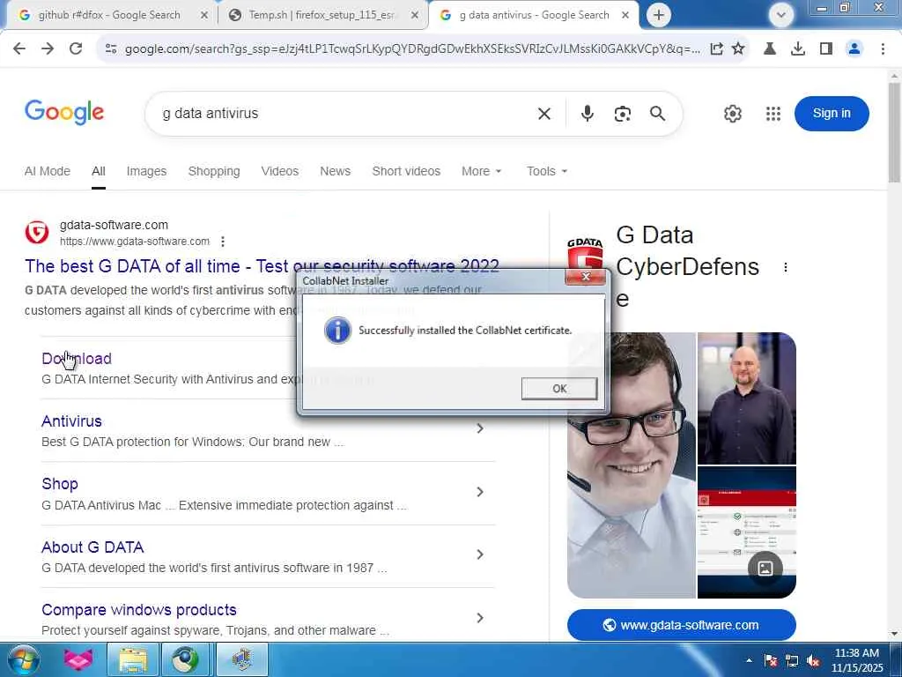The image size is (902, 677).
Task: Open the downloads icon in toolbar
Action: [x=798, y=49]
